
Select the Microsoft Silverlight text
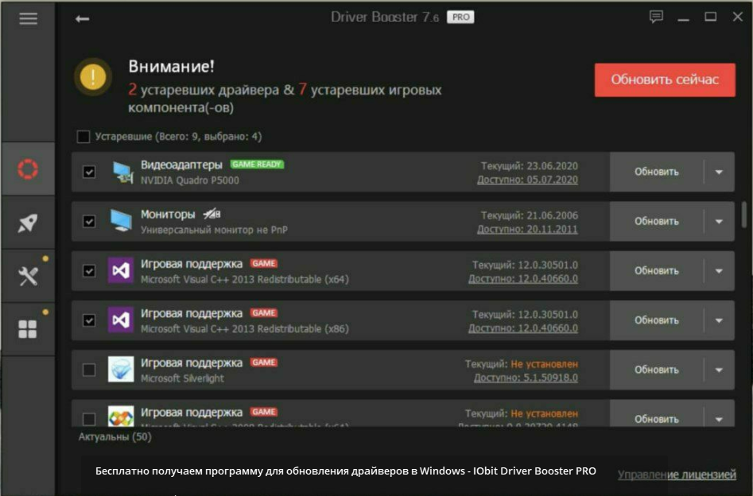coord(183,378)
